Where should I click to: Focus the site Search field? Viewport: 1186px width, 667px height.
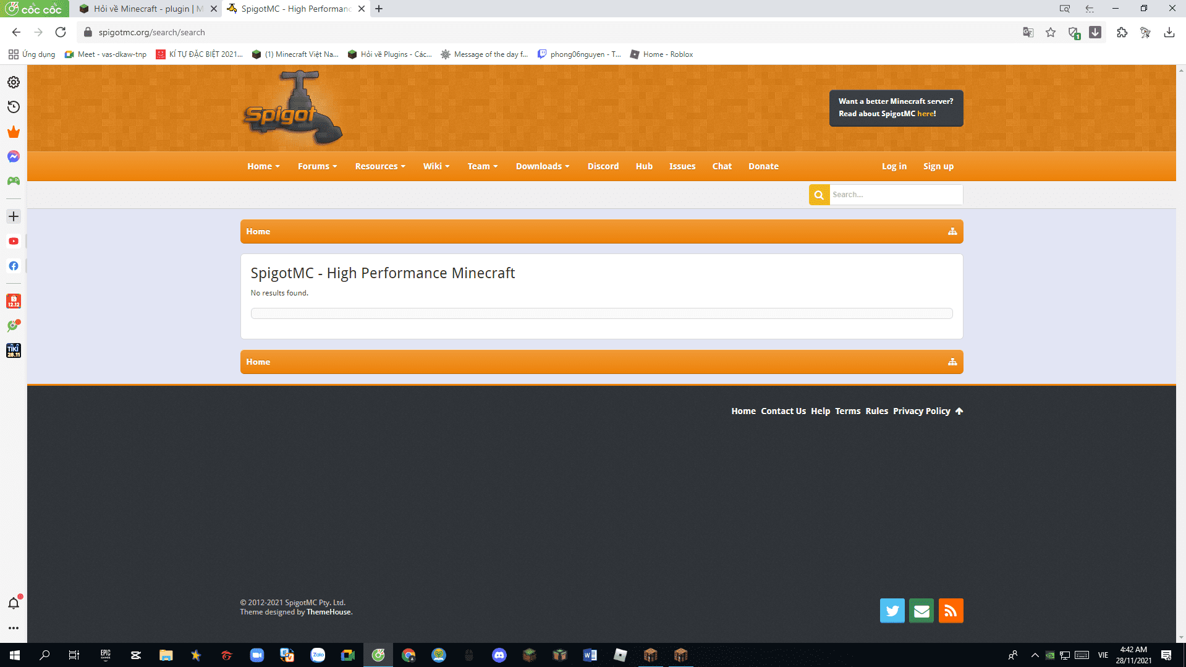[x=896, y=195]
